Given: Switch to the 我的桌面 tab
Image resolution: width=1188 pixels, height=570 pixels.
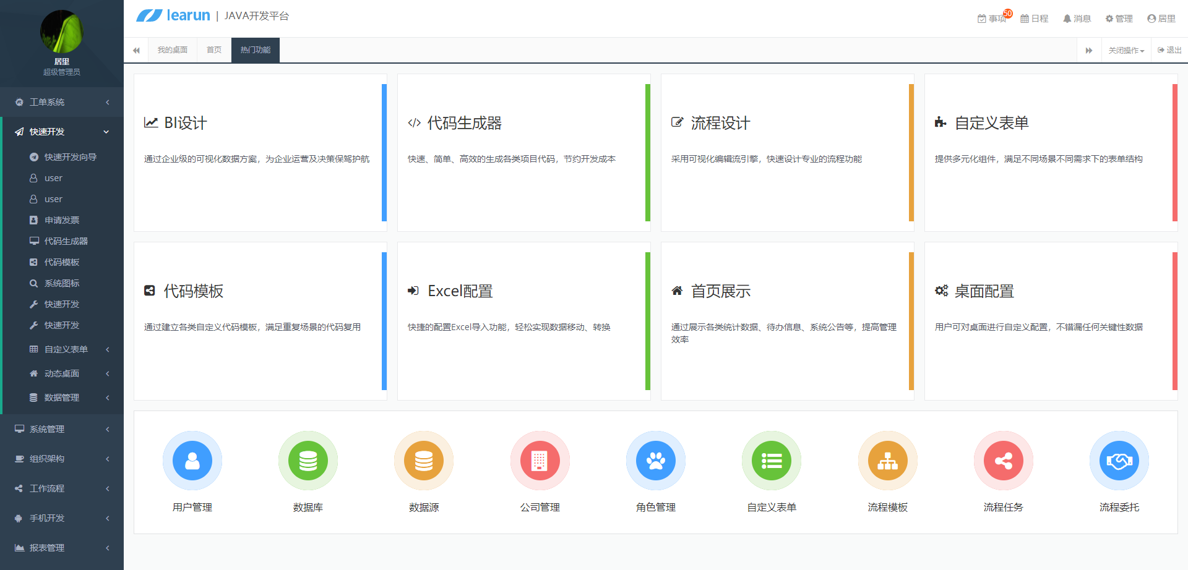Looking at the screenshot, I should pyautogui.click(x=172, y=50).
